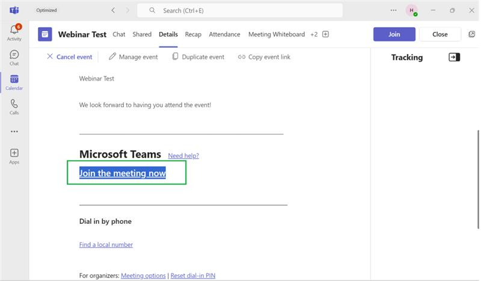The height and width of the screenshot is (281, 481).
Task: Click the Tracking panel heading
Action: [407, 57]
